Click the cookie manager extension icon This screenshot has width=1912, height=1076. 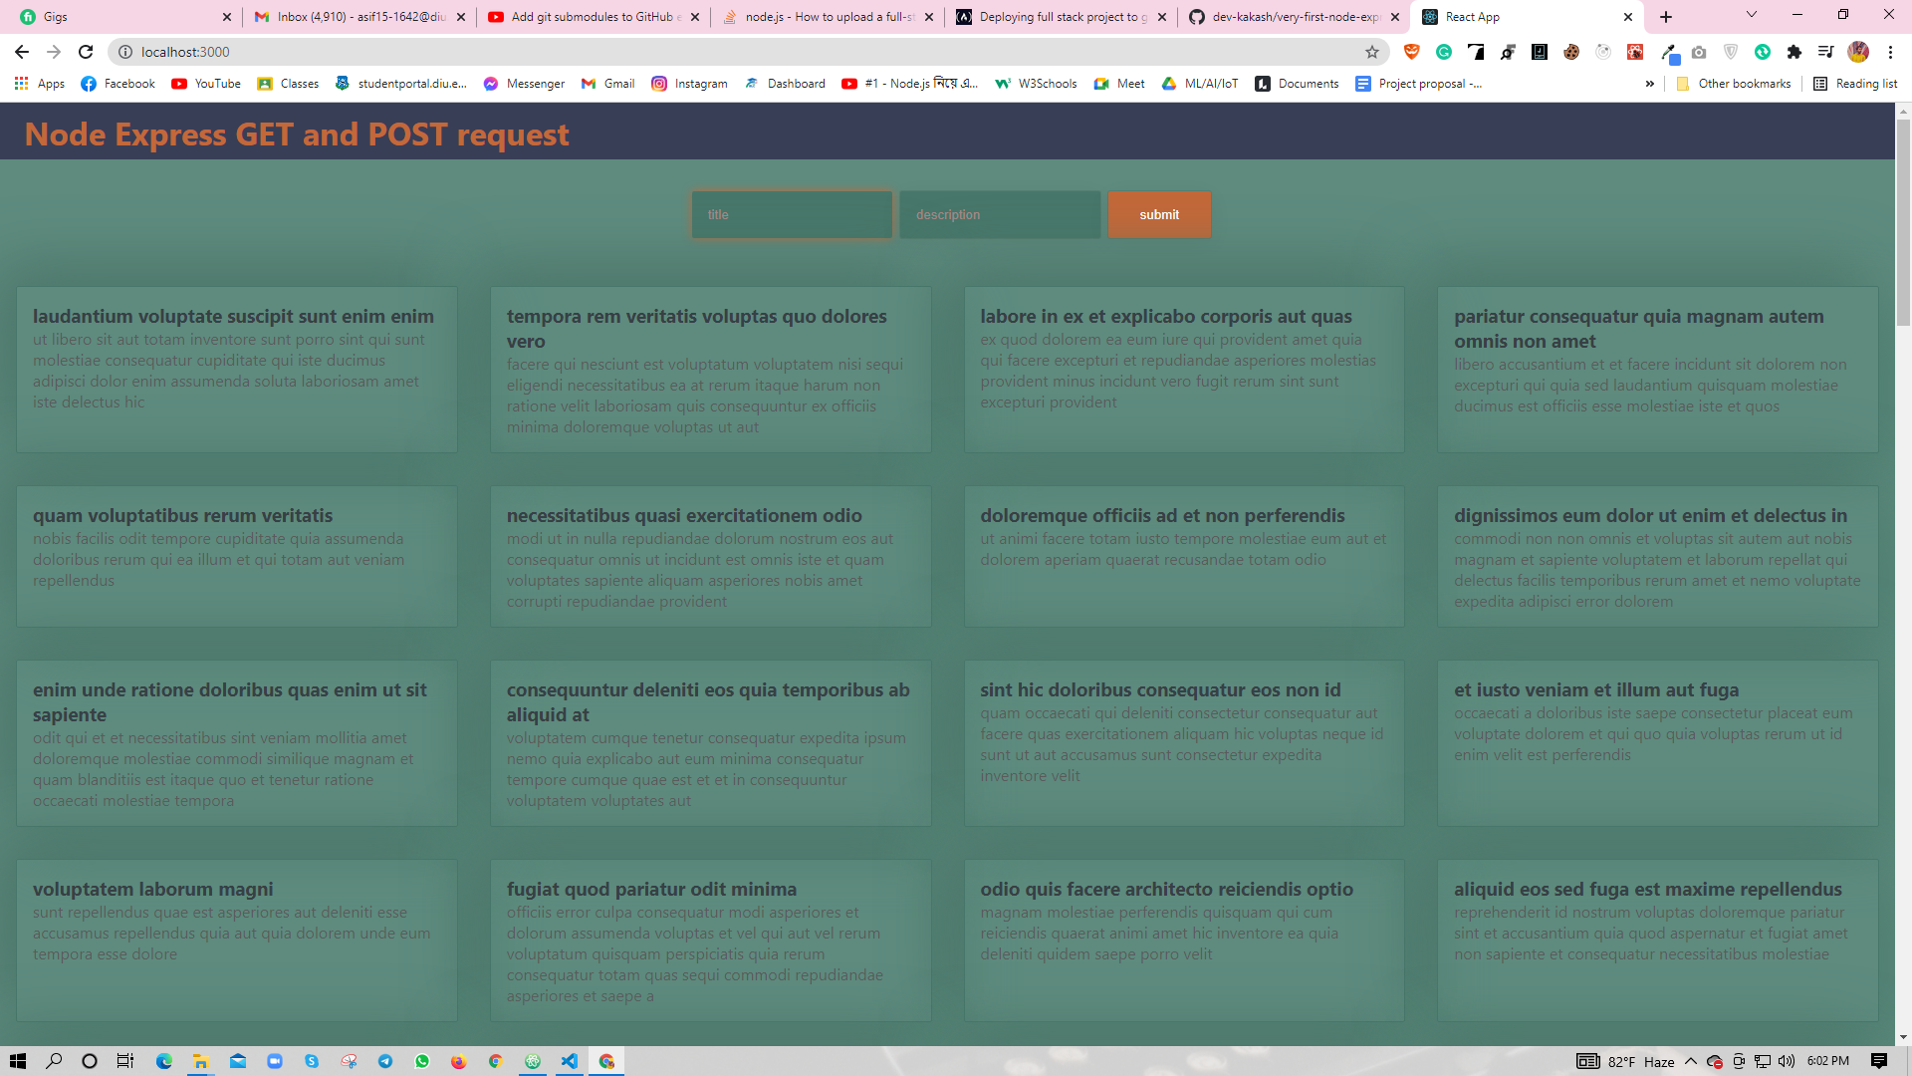pyautogui.click(x=1572, y=52)
